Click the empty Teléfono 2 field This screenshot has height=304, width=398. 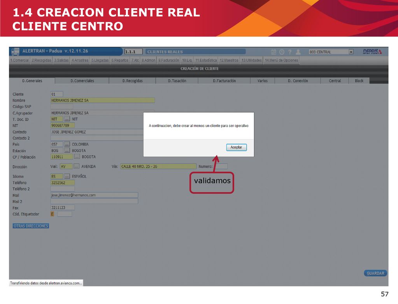pos(62,189)
